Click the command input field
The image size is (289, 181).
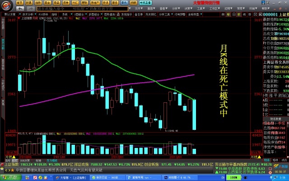pos(82,9)
